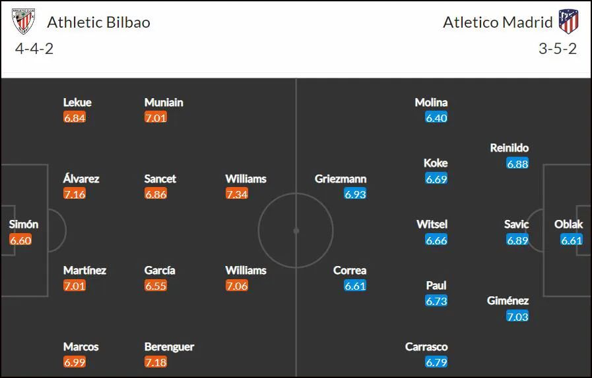
Task: Click Griezmann's 6.93 rating badge
Action: tap(355, 194)
